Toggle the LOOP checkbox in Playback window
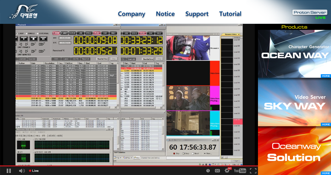Viewport: 331px width, 175px height. click(17, 33)
